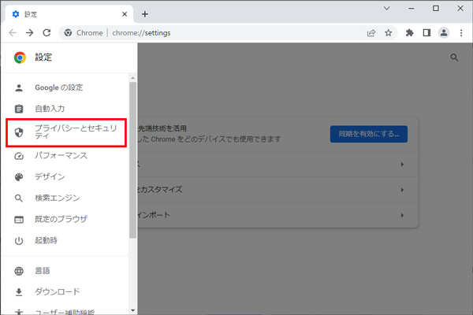This screenshot has width=473, height=315.
Task: Reload the settings page
Action: [47, 32]
